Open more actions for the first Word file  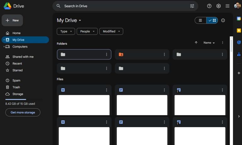(x=107, y=90)
